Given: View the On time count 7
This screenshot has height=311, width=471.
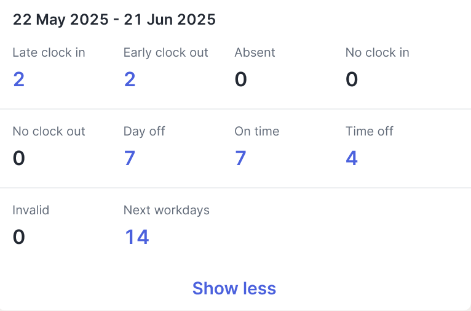Looking at the screenshot, I should 240,158.
